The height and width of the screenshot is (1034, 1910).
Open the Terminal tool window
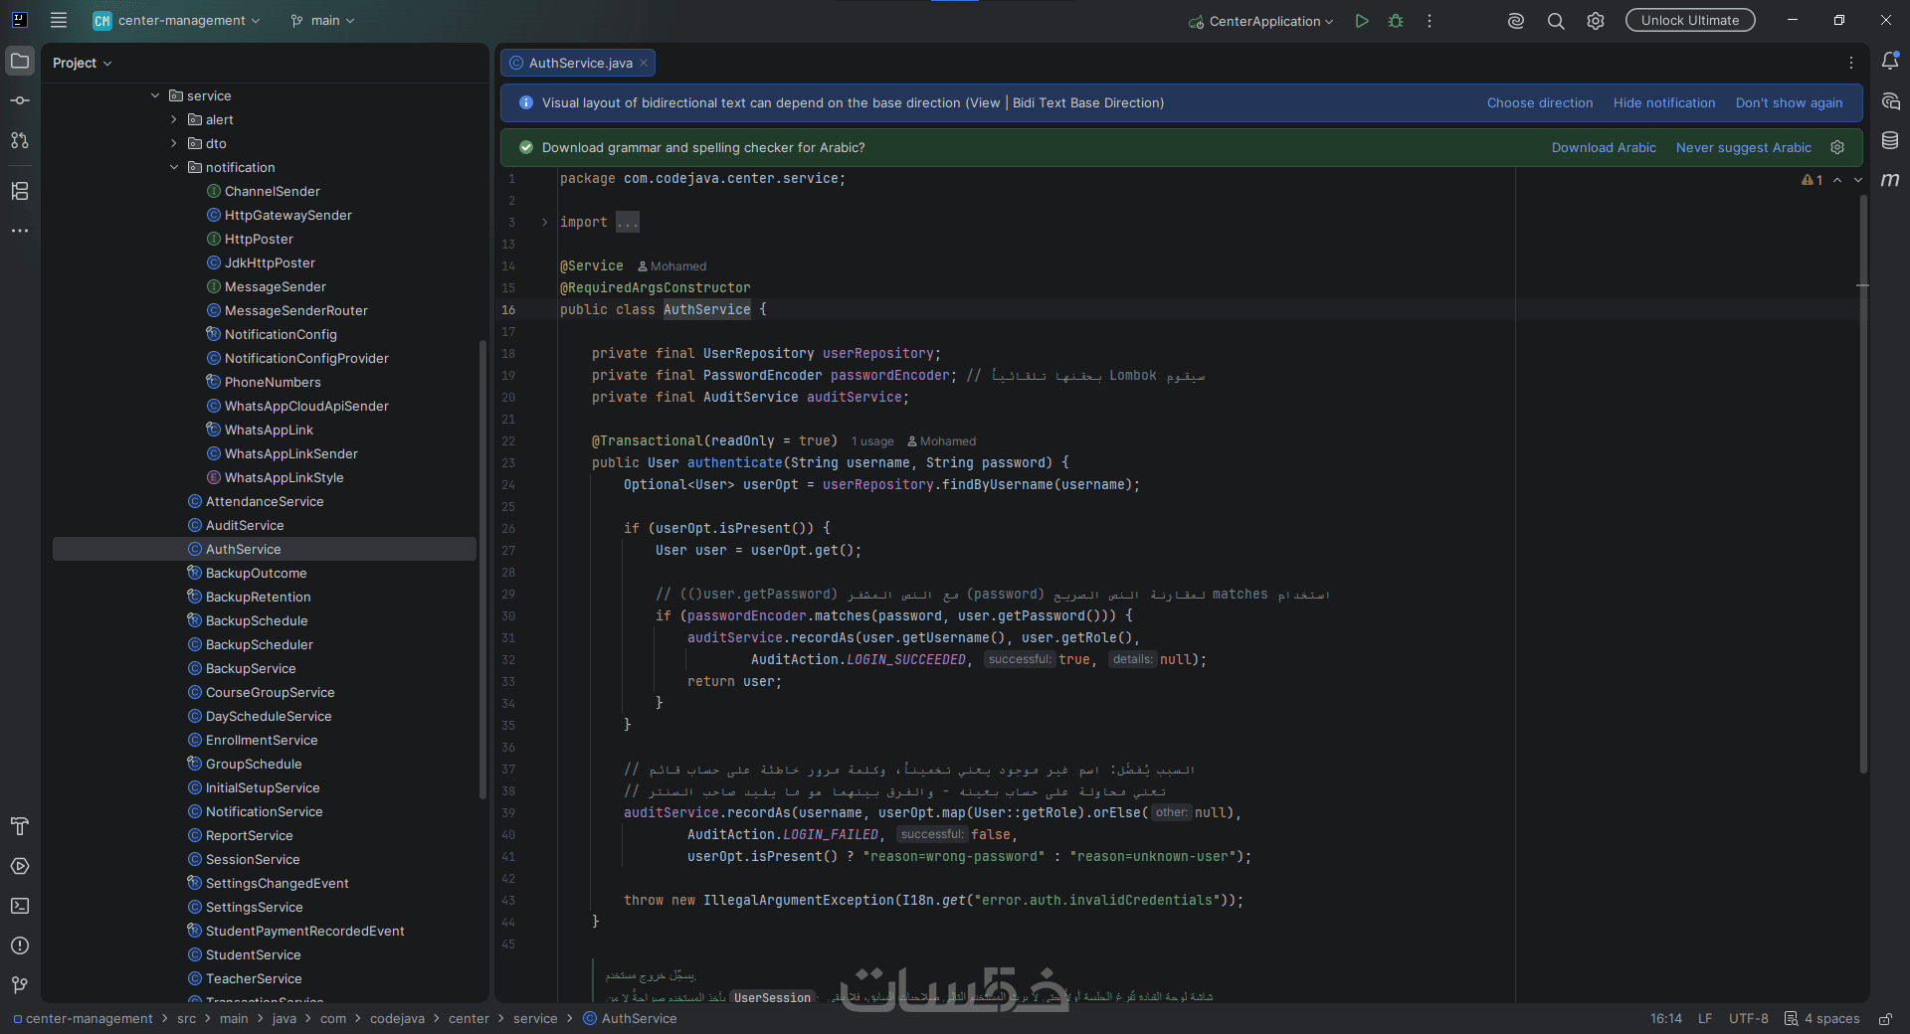tap(20, 906)
